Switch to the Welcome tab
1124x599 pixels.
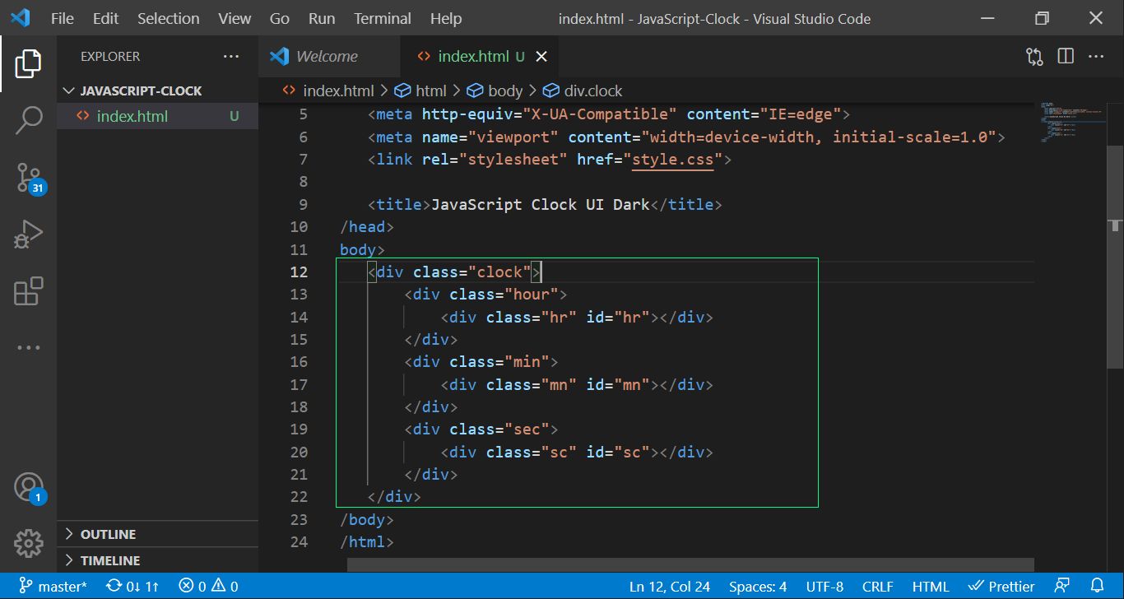click(327, 57)
